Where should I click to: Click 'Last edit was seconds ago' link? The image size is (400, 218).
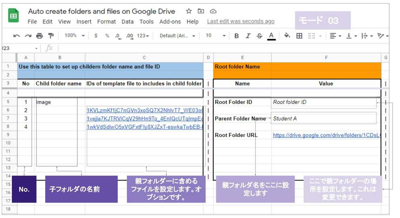241,21
